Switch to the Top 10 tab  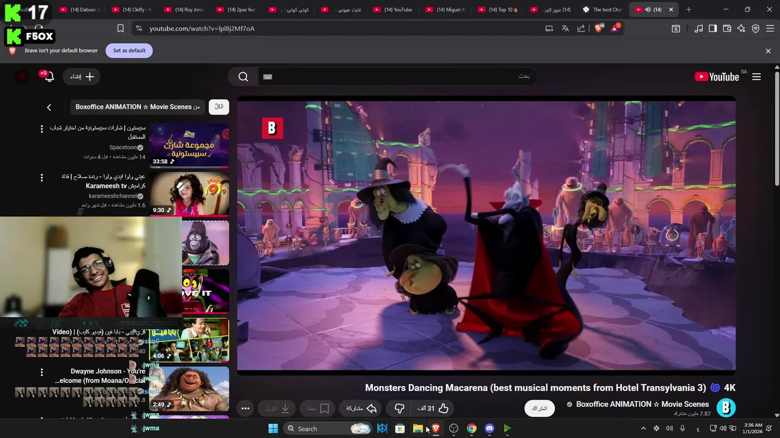point(498,10)
